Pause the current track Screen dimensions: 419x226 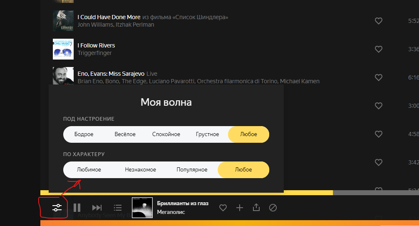coord(77,208)
